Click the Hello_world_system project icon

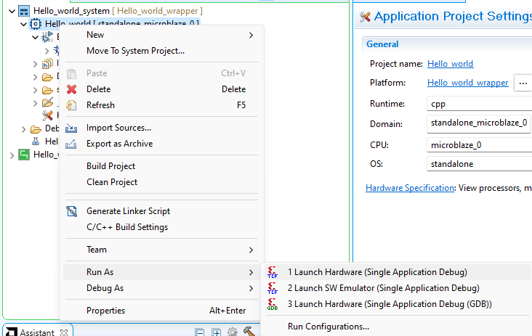coord(24,11)
